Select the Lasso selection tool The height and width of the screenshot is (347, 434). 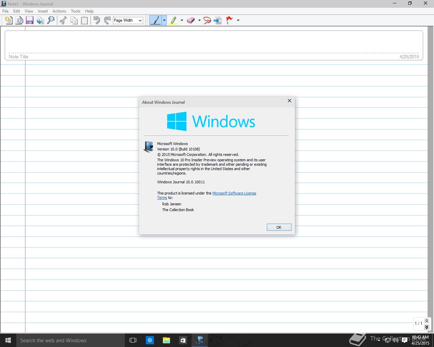point(207,20)
